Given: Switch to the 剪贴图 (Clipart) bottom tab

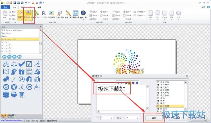Looking at the screenshot, I should (11, 115).
